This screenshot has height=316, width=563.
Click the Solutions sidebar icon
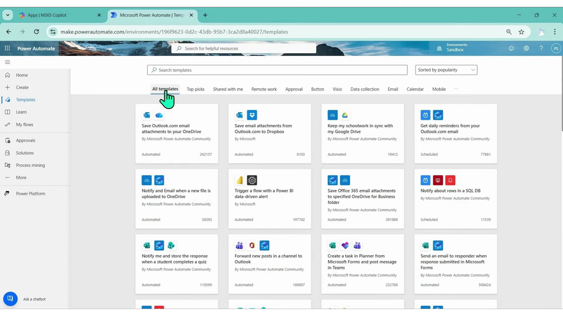8,153
